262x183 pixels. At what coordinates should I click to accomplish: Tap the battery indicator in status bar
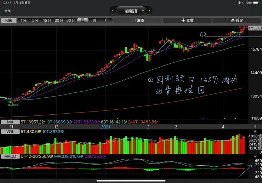pos(256,3)
